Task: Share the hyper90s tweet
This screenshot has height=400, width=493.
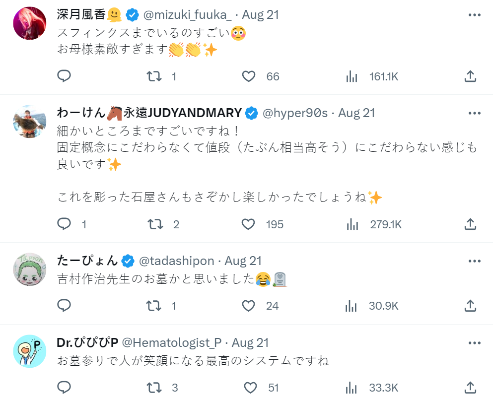Action: point(470,224)
